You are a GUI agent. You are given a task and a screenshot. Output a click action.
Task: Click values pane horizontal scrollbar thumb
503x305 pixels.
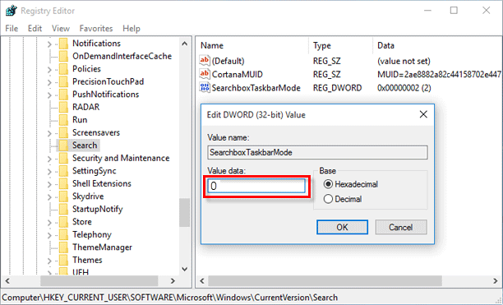pyautogui.click(x=325, y=281)
